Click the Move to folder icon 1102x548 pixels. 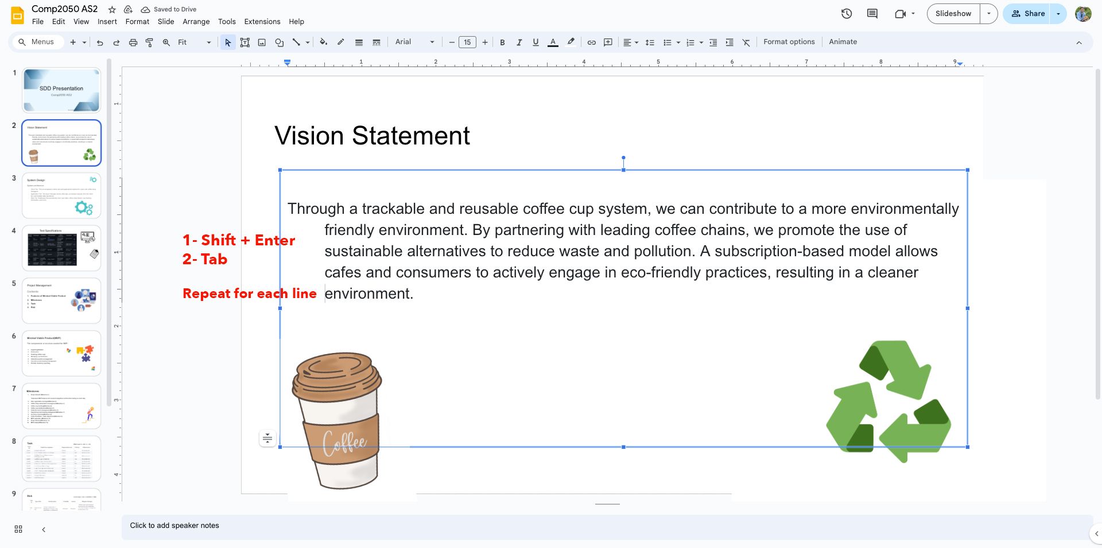[x=129, y=10]
